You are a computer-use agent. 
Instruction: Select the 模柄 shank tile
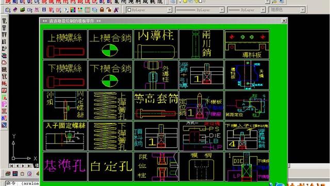pos(202,166)
